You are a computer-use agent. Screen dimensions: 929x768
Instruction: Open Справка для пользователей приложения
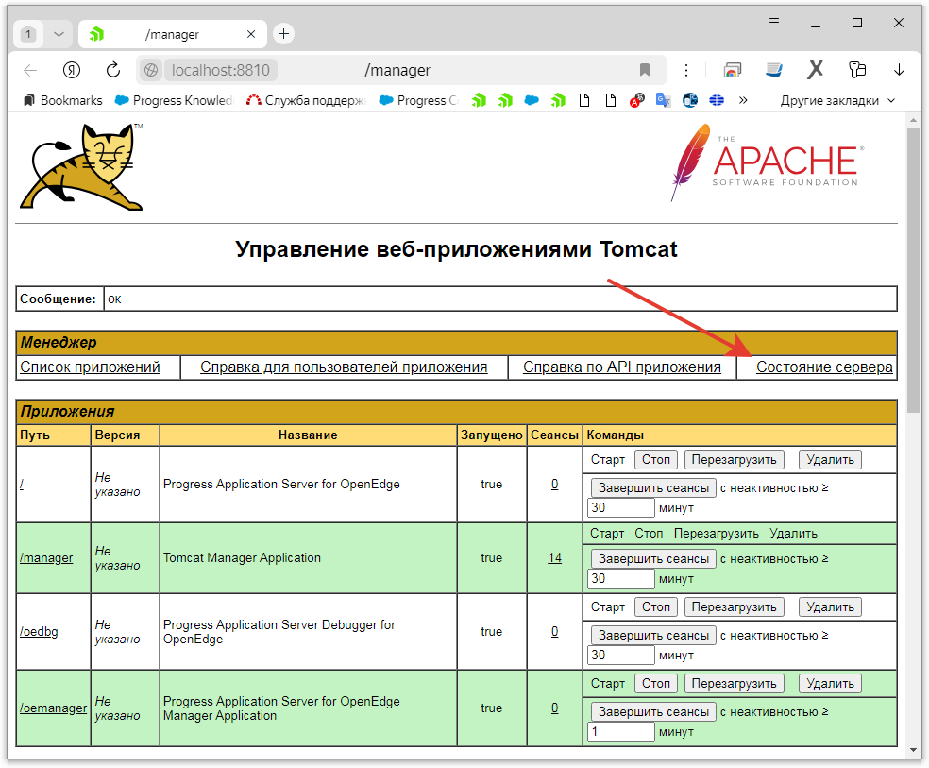pyautogui.click(x=344, y=367)
